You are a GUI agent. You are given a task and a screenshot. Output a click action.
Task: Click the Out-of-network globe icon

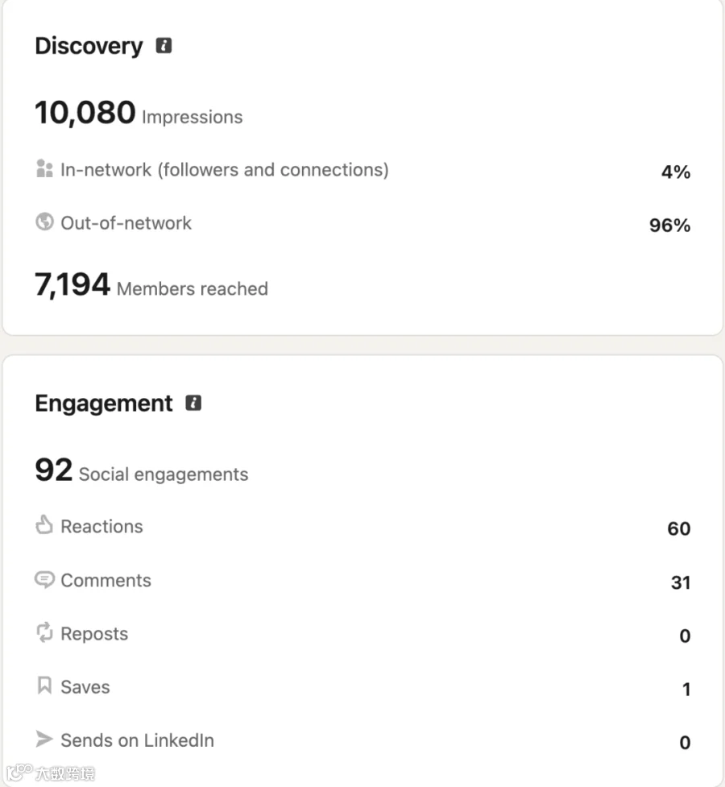click(44, 222)
